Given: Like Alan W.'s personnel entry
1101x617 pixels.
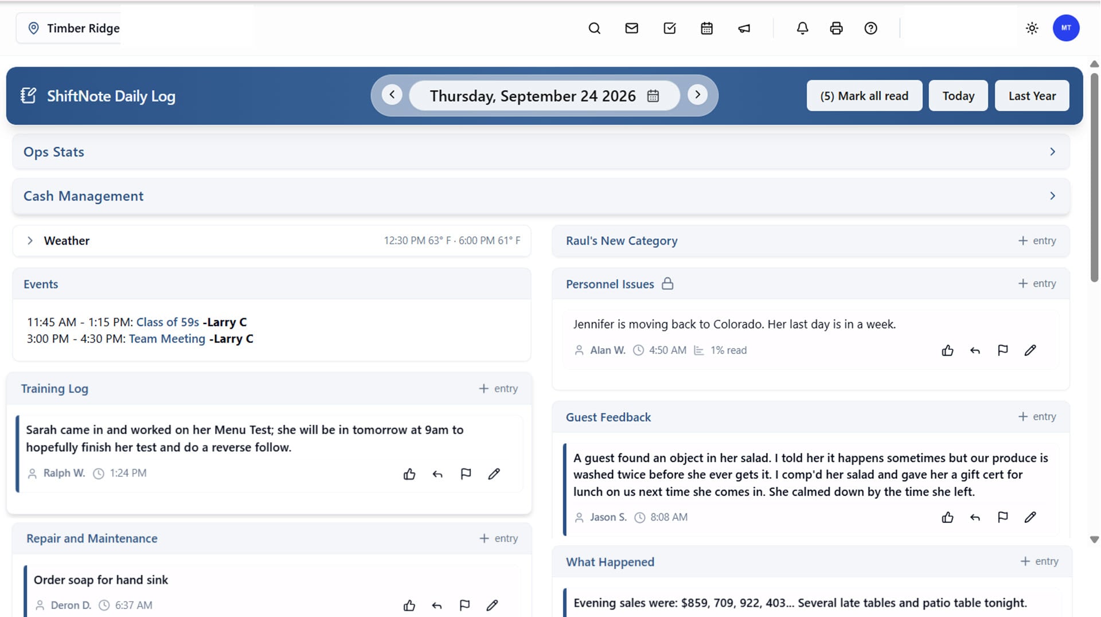Looking at the screenshot, I should [x=947, y=350].
